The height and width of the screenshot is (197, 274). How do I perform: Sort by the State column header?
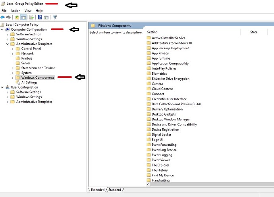coord(254,32)
